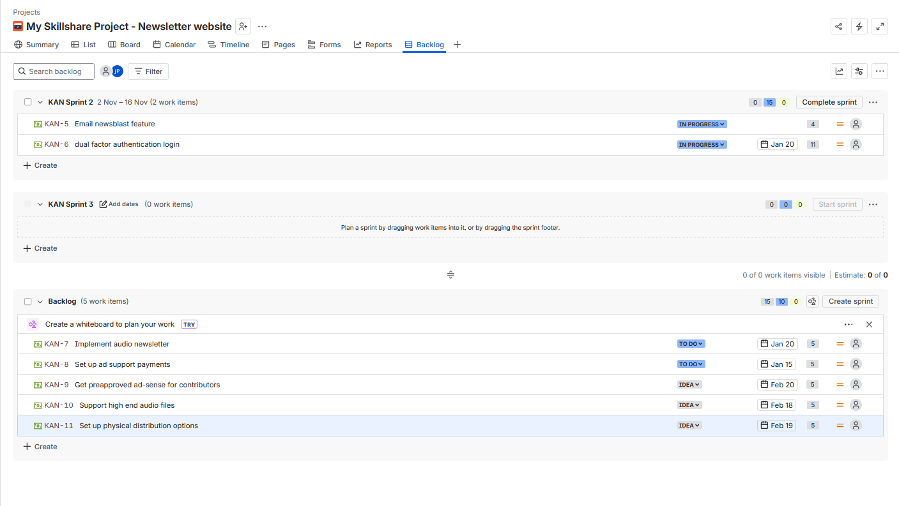899x506 pixels.
Task: Click the add people icon beside project title
Action: tap(243, 26)
